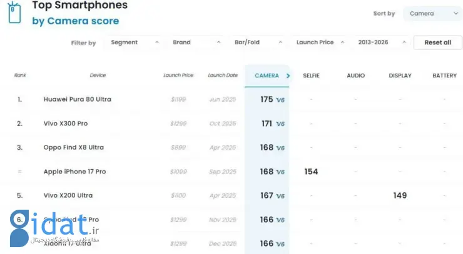The image size is (463, 254).
Task: Expand the Brand filter dropdown
Action: pyautogui.click(x=196, y=42)
